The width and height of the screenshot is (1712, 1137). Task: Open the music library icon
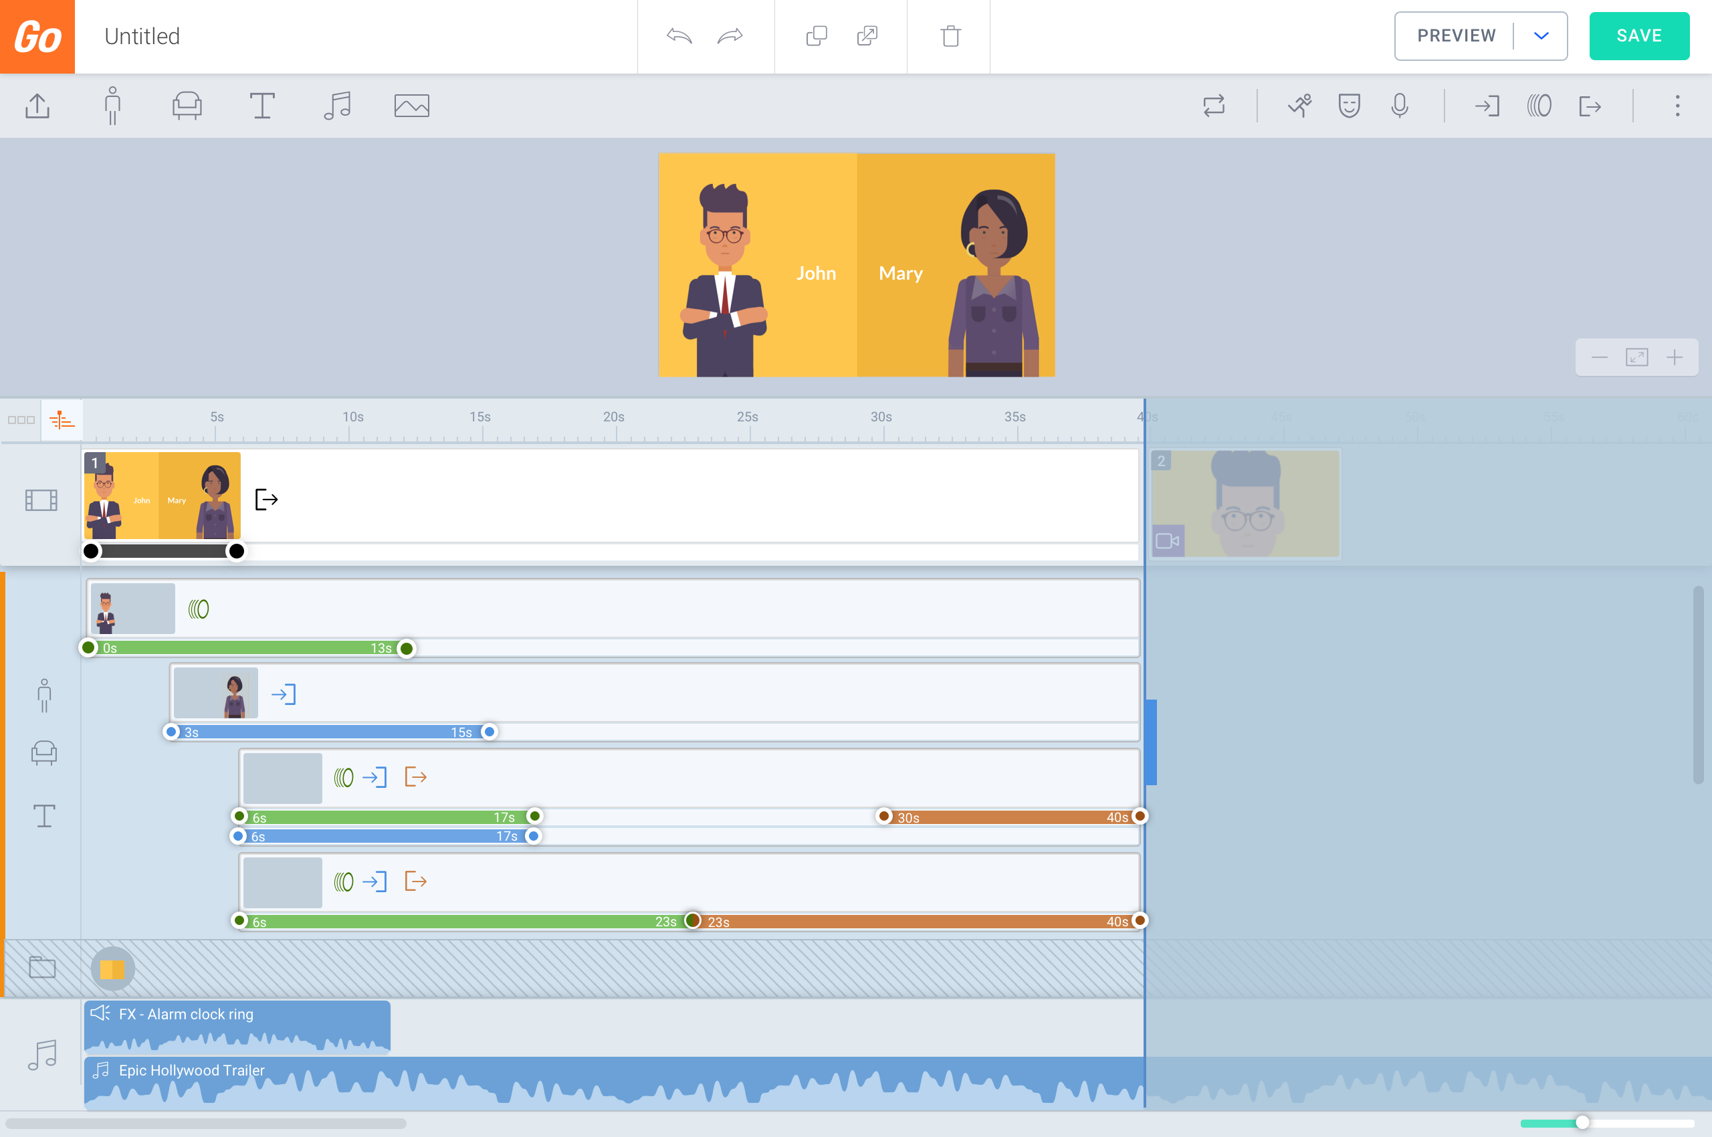pyautogui.click(x=337, y=106)
